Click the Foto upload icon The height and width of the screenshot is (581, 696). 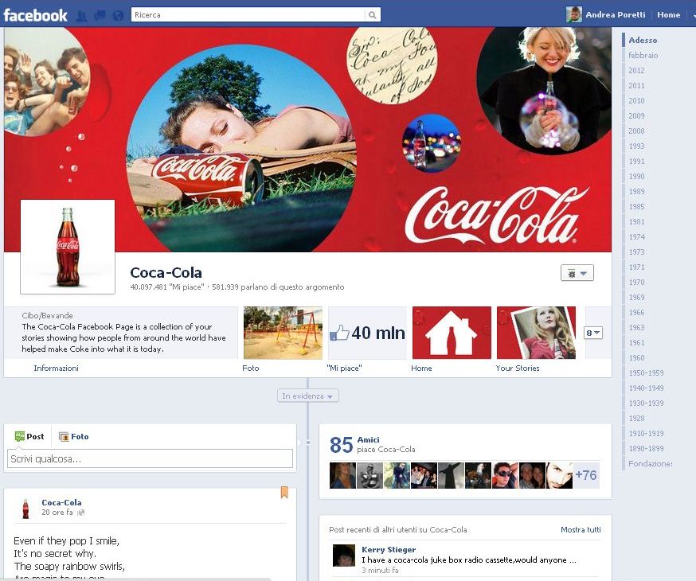(64, 436)
